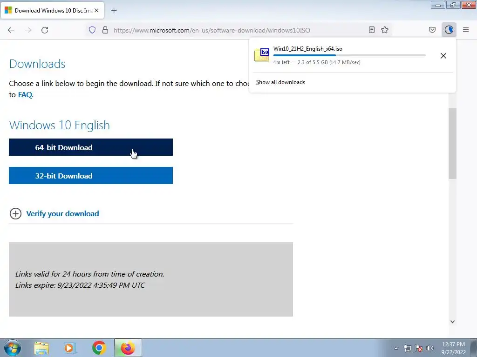Image resolution: width=477 pixels, height=357 pixels.
Task: Save page to Pocket
Action: pos(432,30)
